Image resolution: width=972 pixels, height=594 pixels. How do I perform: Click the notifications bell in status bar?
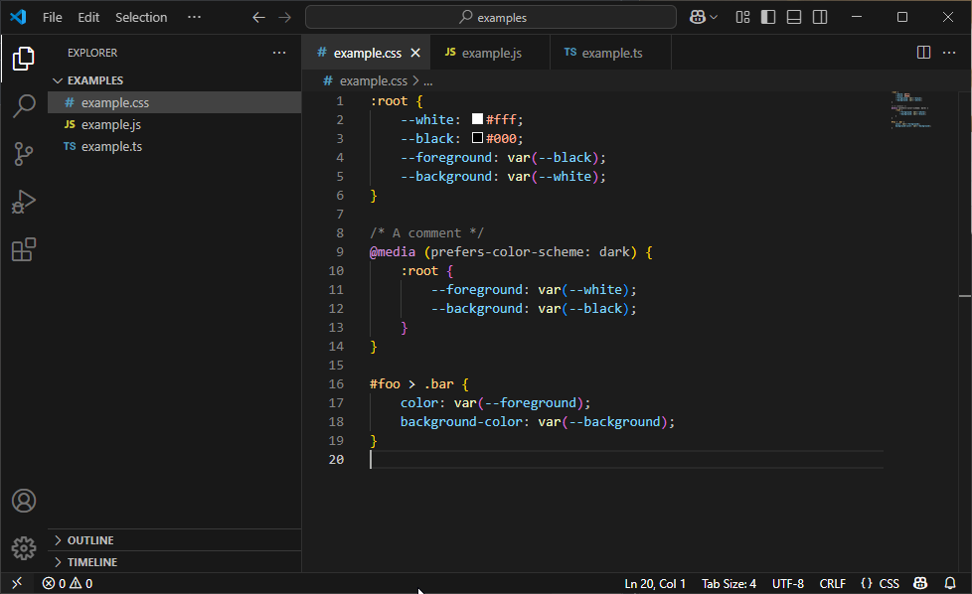950,583
